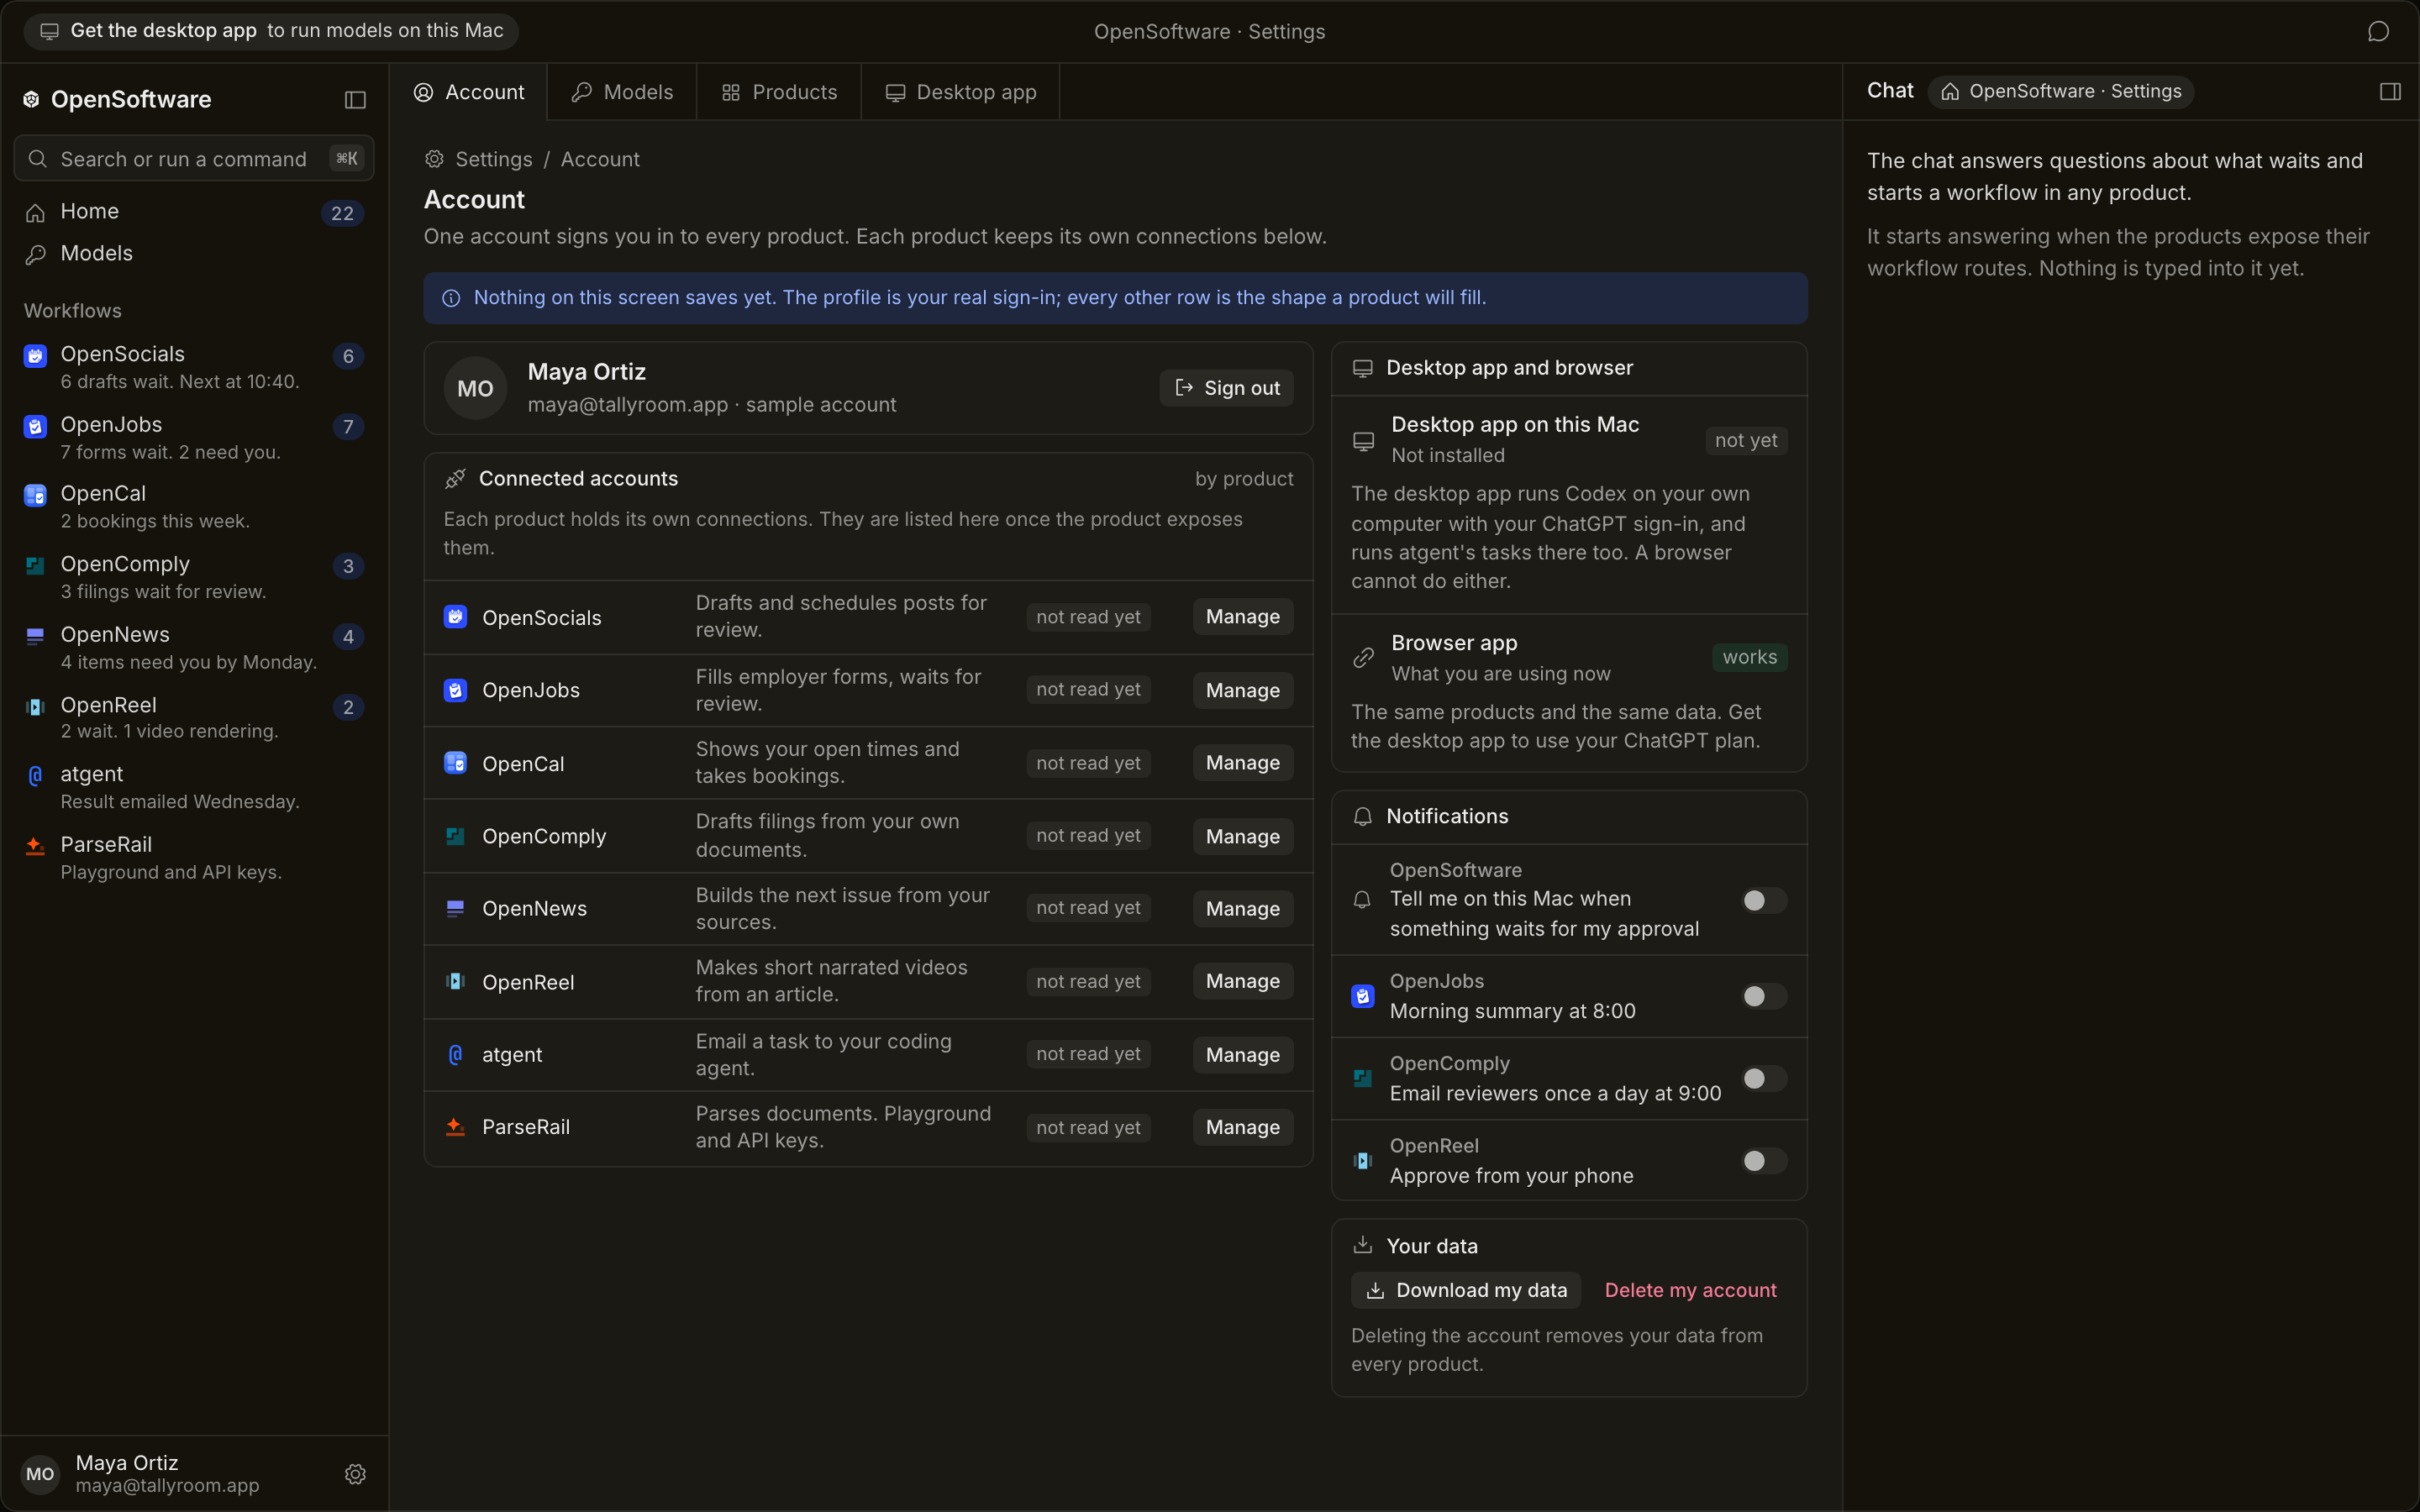Click ParseRail icon in Connected accounts list
The height and width of the screenshot is (1512, 2420).
455,1127
